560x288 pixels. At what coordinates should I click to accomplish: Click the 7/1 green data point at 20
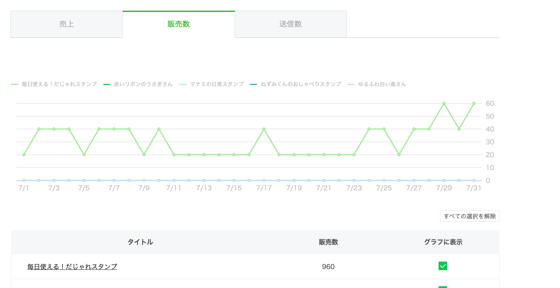[x=24, y=155]
